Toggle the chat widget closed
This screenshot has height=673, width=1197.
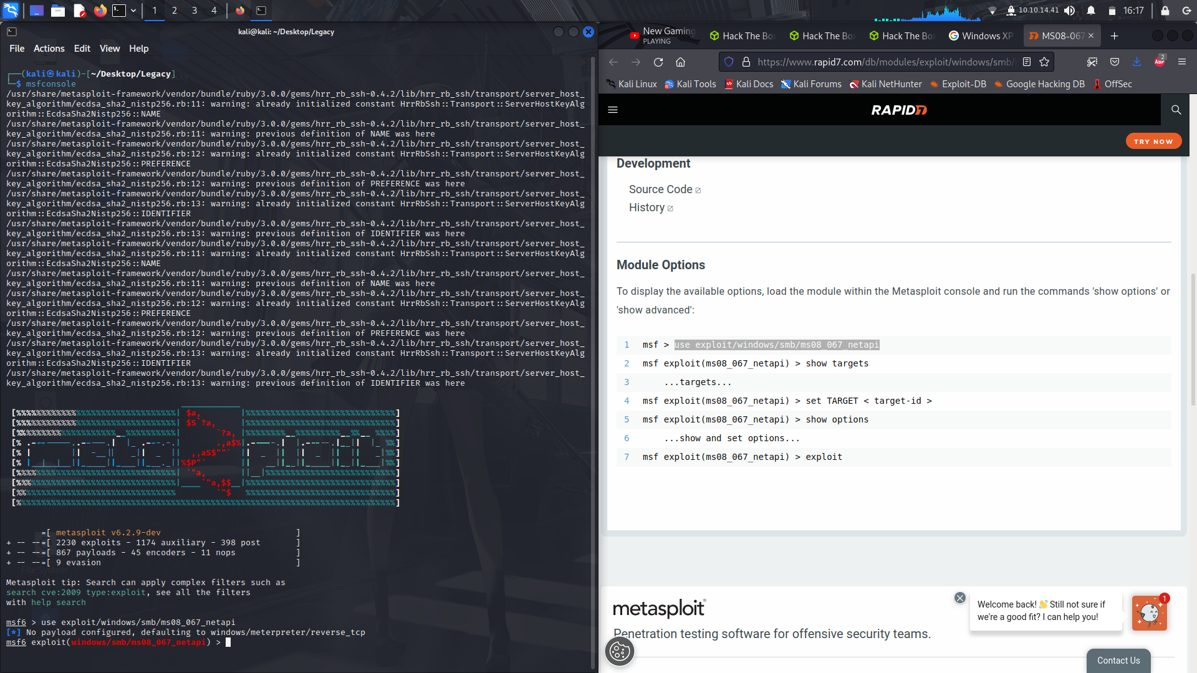pyautogui.click(x=959, y=598)
